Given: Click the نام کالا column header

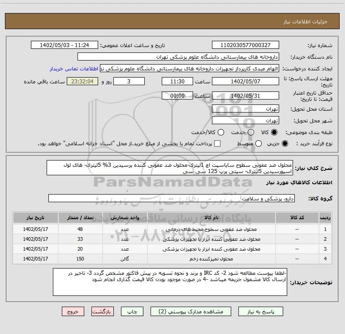Looking at the screenshot, I should click(x=211, y=217).
